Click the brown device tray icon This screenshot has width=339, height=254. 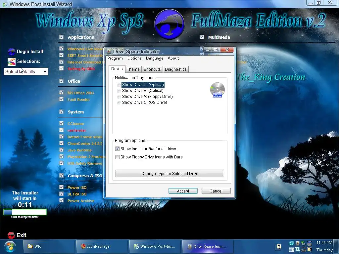click(304, 250)
